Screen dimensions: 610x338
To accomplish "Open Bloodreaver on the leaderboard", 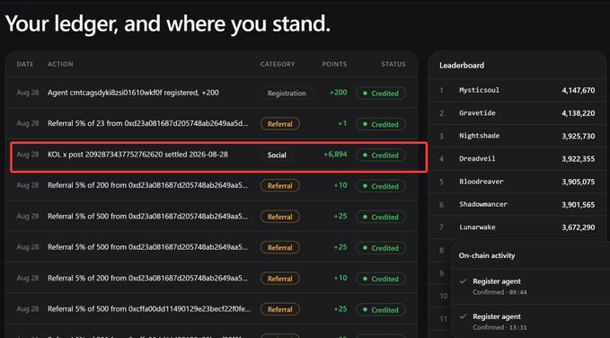I will point(482,182).
